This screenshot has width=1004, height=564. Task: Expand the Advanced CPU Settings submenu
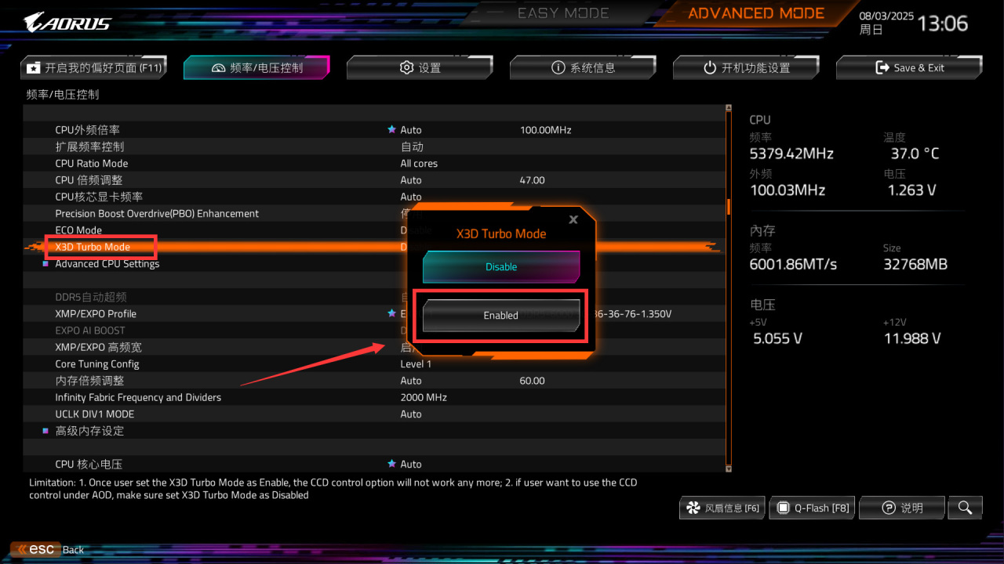[107, 264]
